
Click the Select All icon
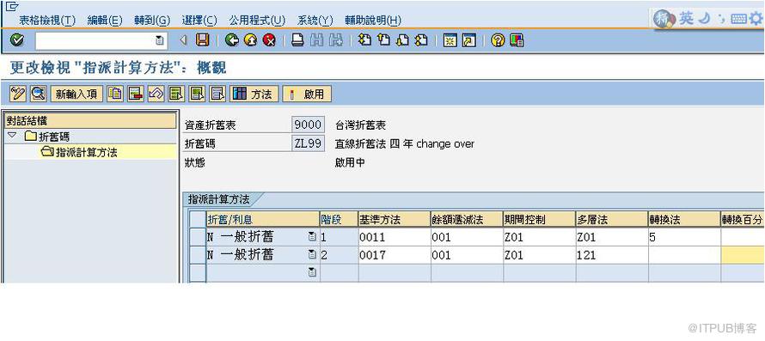[x=176, y=94]
